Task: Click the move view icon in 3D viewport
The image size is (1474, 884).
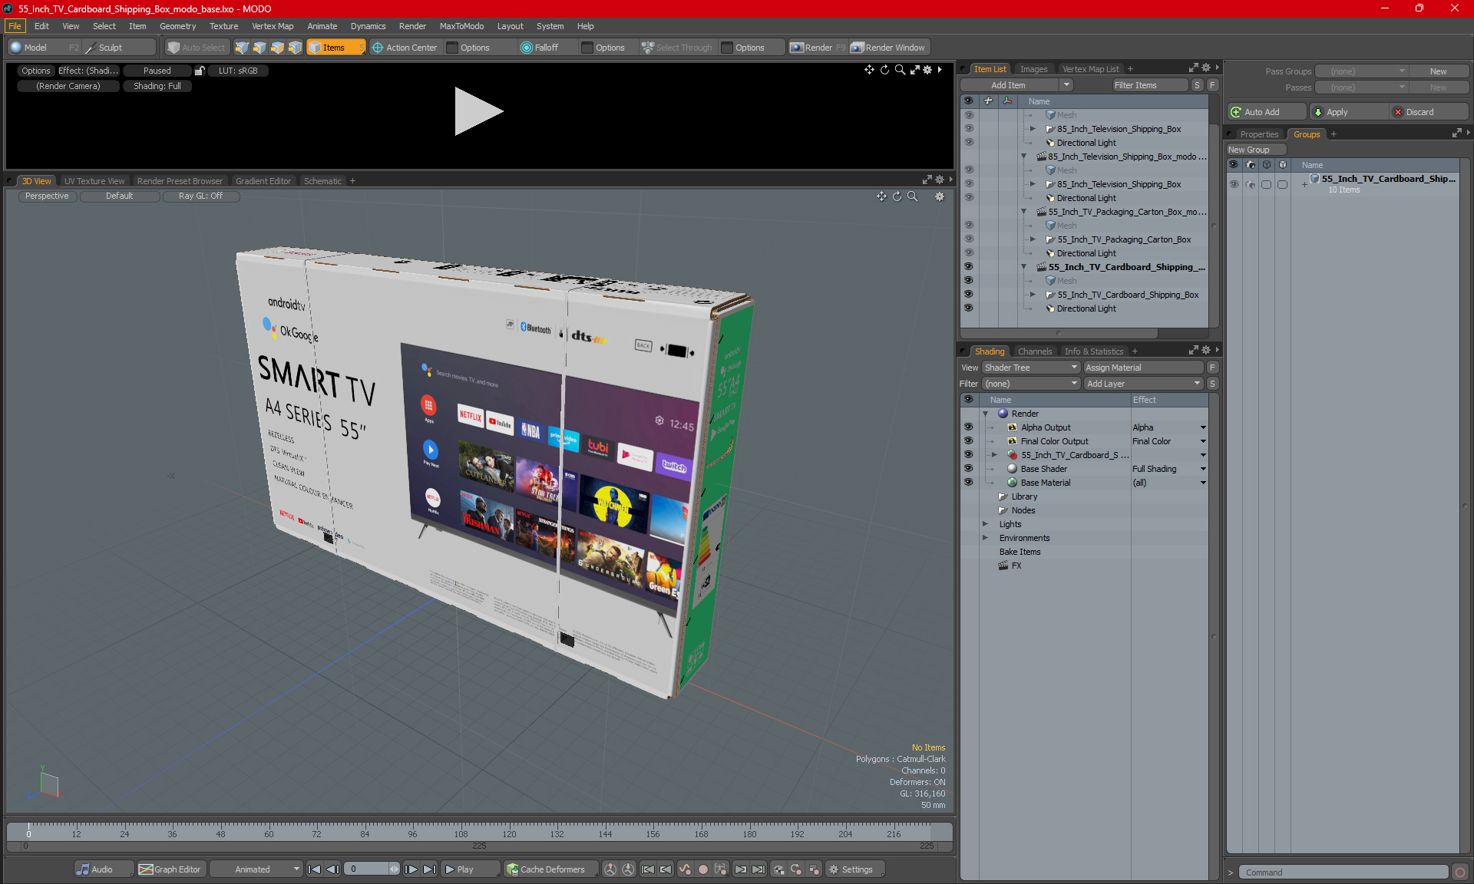Action: coord(881,196)
